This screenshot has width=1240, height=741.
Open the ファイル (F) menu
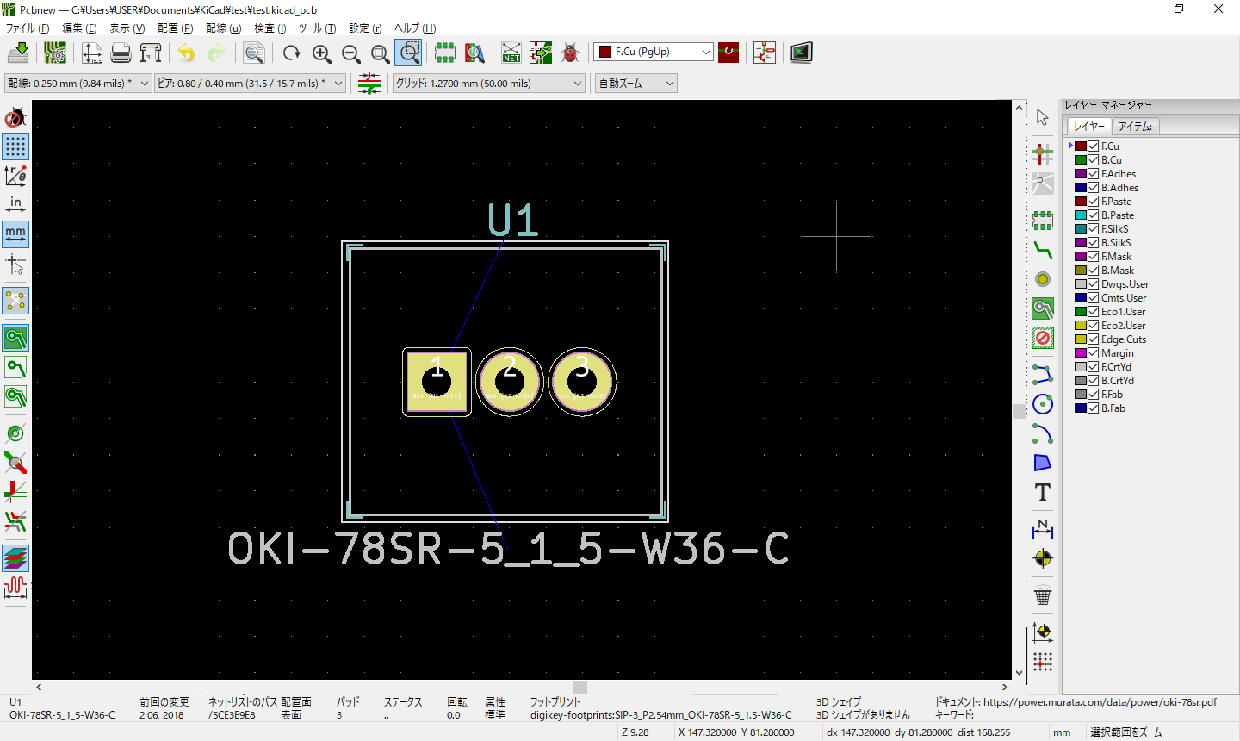click(28, 28)
